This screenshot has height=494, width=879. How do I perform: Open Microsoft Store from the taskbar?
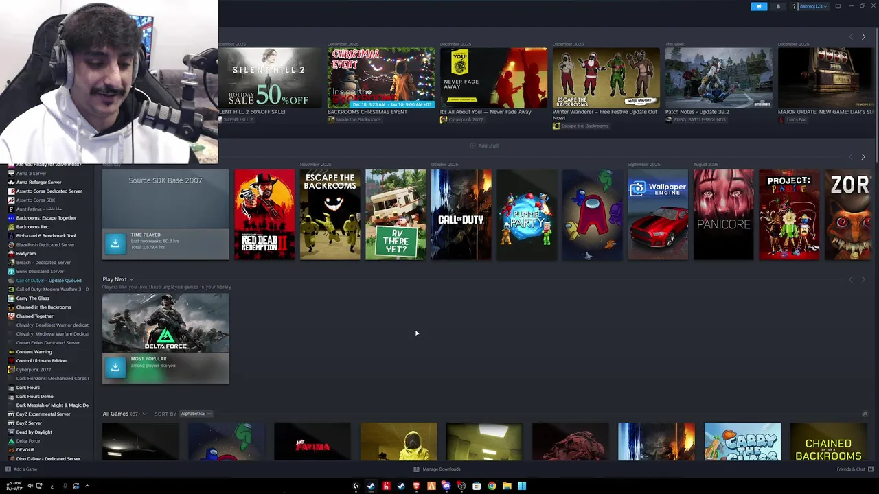(x=477, y=486)
